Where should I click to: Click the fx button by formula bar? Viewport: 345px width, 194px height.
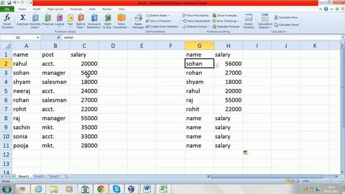point(59,38)
